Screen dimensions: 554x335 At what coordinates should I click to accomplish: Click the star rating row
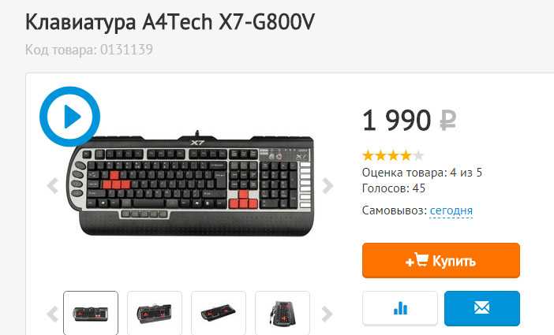[x=393, y=155]
